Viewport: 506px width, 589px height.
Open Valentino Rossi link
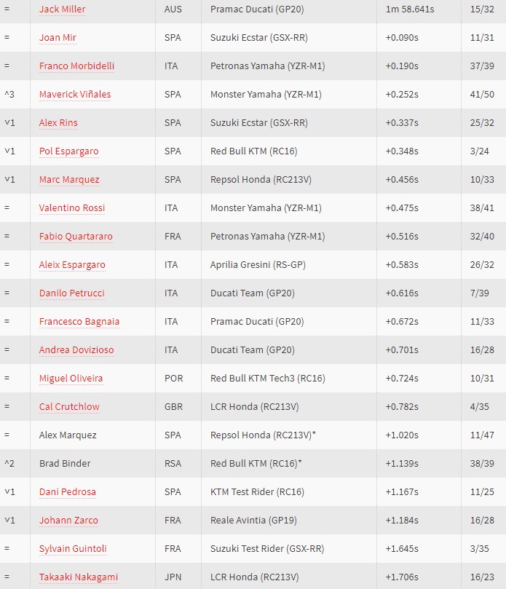[x=72, y=207]
